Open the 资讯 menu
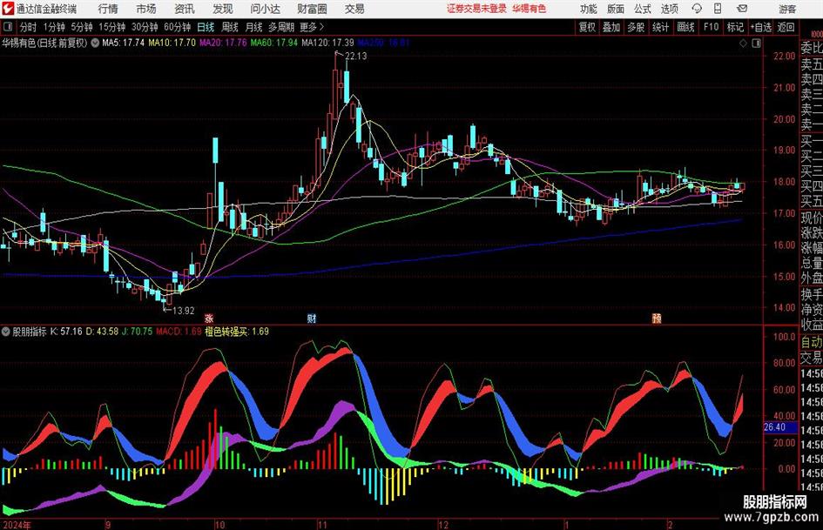Viewport: 823px width, 530px height. (x=185, y=9)
